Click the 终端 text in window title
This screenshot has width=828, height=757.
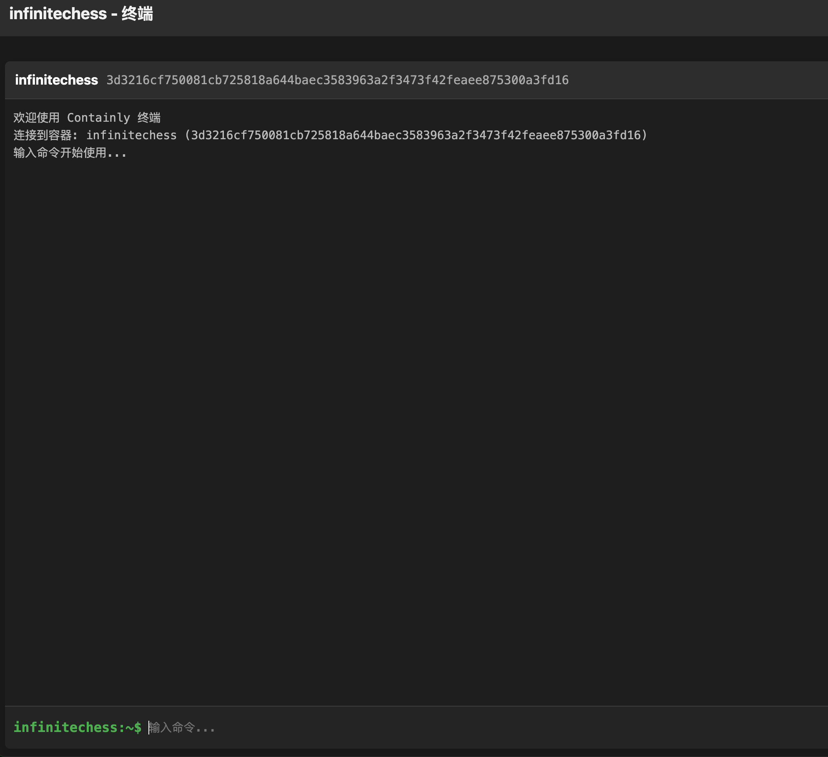(x=137, y=14)
